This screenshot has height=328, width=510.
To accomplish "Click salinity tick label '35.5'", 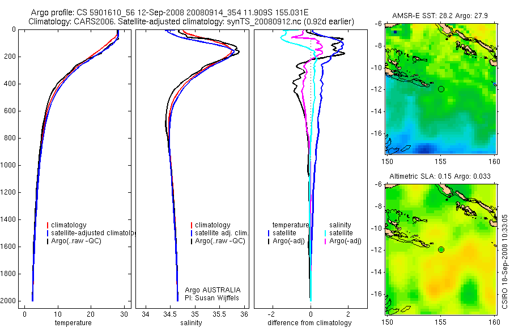I will point(219,314).
